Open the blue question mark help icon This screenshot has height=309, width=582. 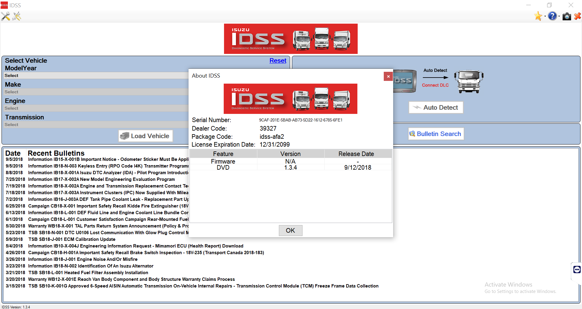tap(552, 16)
